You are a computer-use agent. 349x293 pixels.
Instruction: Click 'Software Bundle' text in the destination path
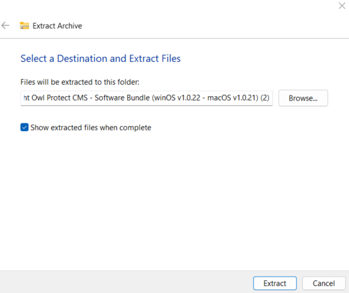[x=122, y=98]
